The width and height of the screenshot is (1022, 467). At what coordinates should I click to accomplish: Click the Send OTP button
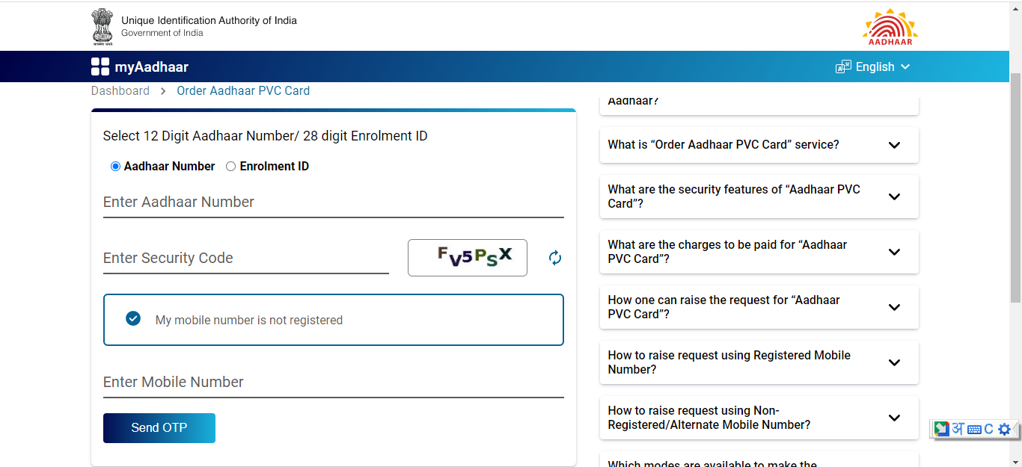[159, 428]
